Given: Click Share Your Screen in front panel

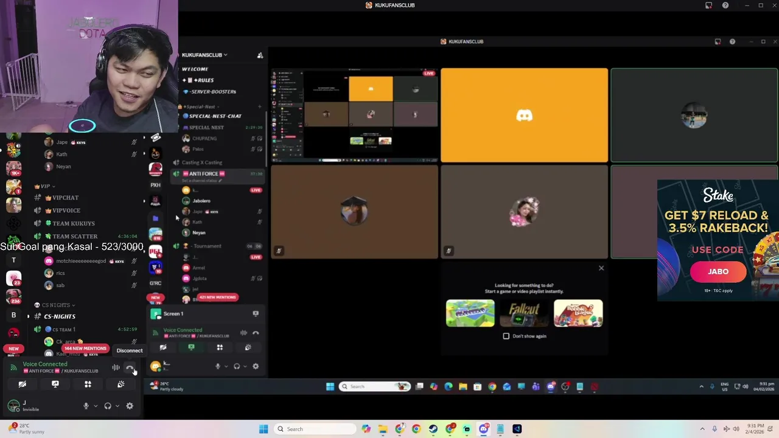Looking at the screenshot, I should click(55, 384).
